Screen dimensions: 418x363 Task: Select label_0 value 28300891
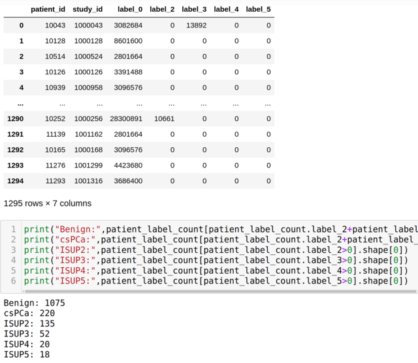[126, 119]
